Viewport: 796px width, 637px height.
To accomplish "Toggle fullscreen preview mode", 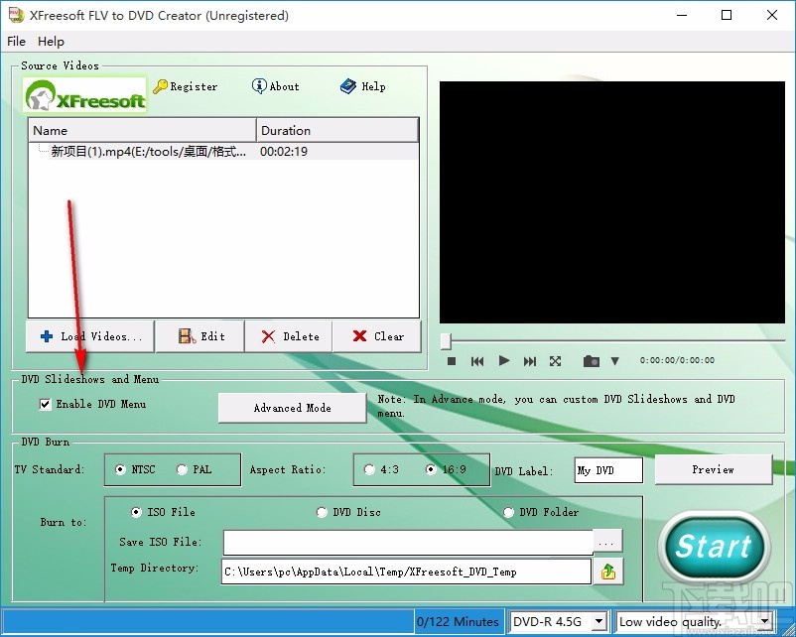I will coord(555,360).
